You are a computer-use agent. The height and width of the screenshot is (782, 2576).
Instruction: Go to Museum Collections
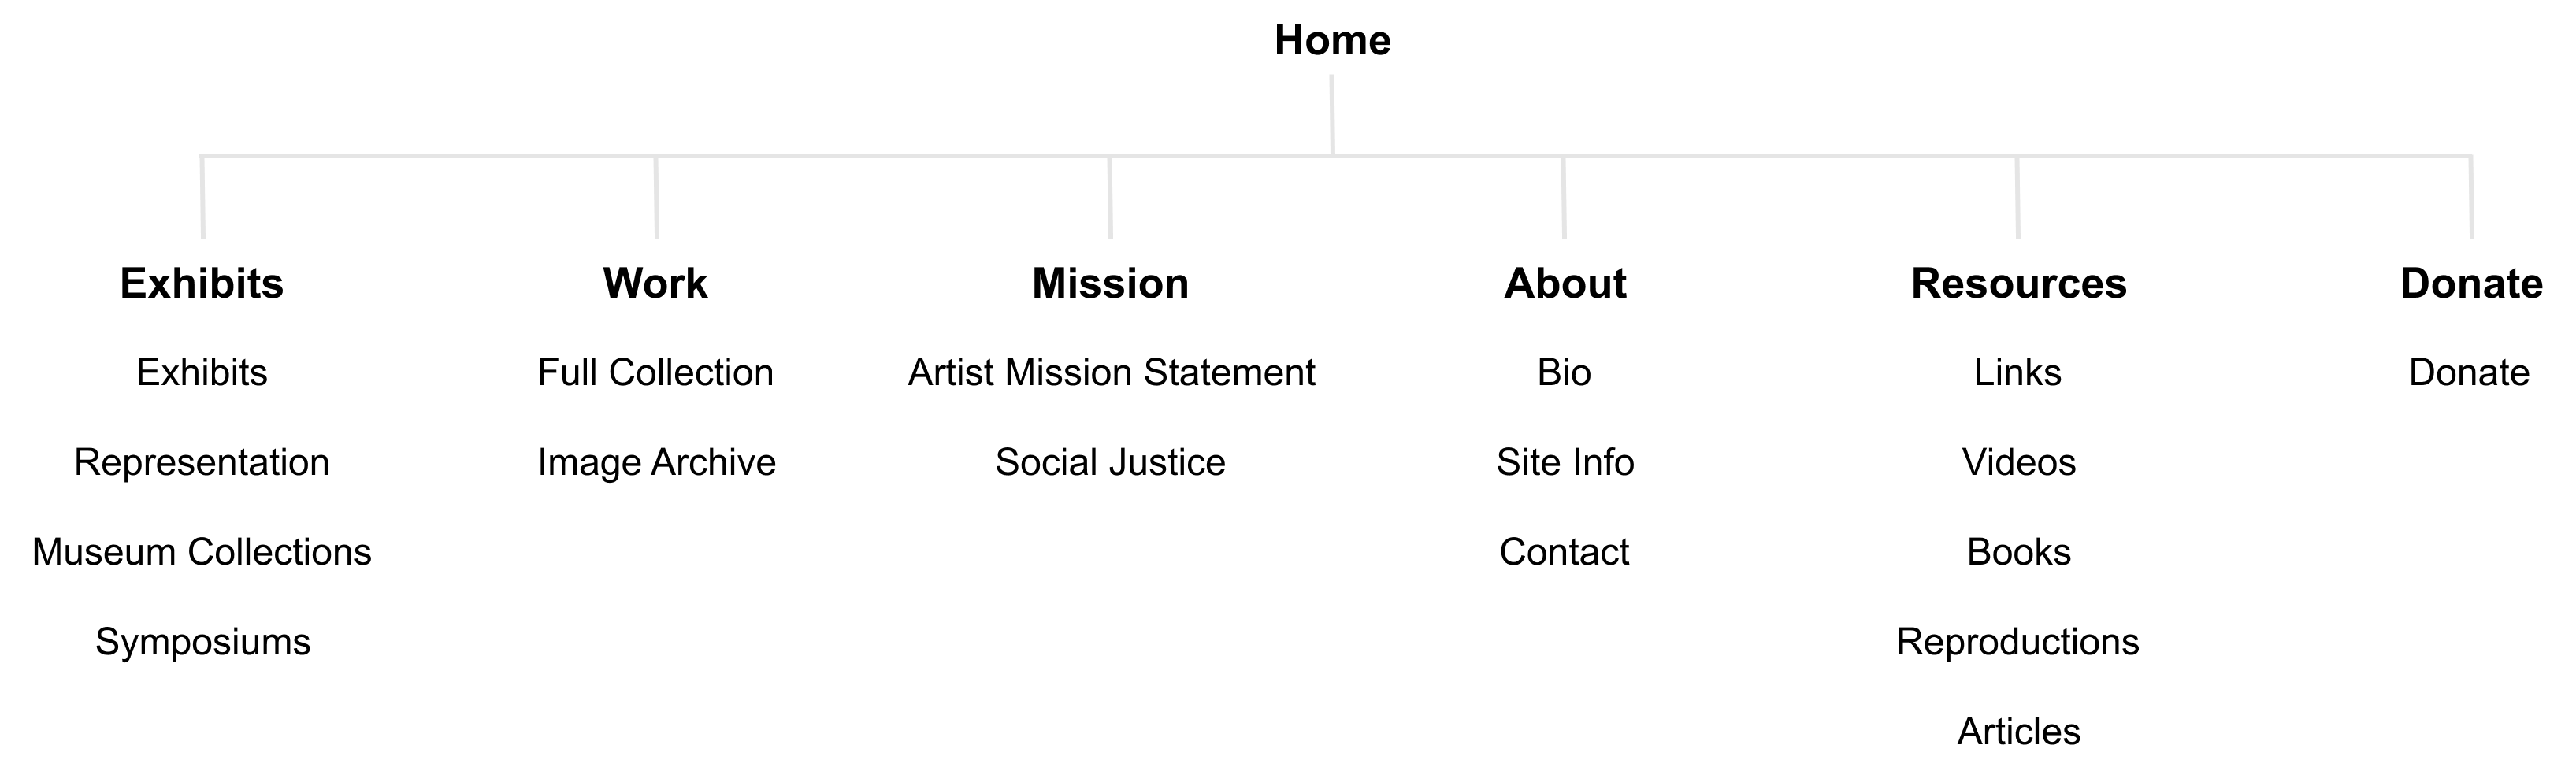(x=202, y=552)
